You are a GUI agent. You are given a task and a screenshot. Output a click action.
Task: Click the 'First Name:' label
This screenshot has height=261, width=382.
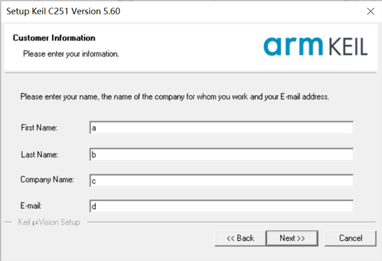tap(39, 128)
